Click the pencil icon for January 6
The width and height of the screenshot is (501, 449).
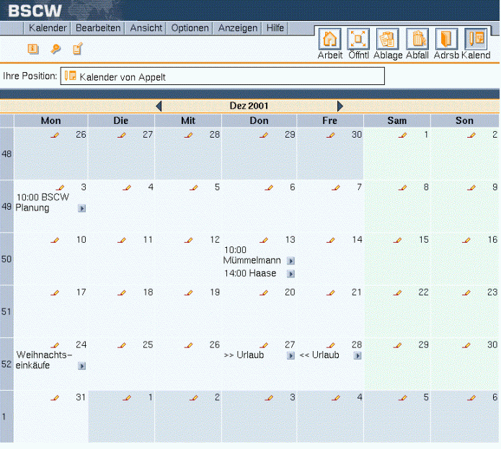[x=471, y=398]
